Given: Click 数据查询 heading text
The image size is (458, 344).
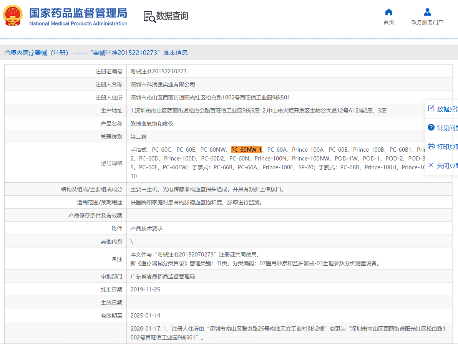Looking at the screenshot, I should (x=172, y=16).
